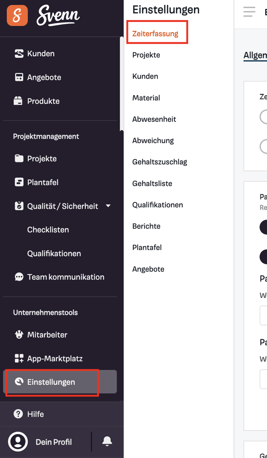Select the Zeiterfassung settings item

click(x=155, y=34)
